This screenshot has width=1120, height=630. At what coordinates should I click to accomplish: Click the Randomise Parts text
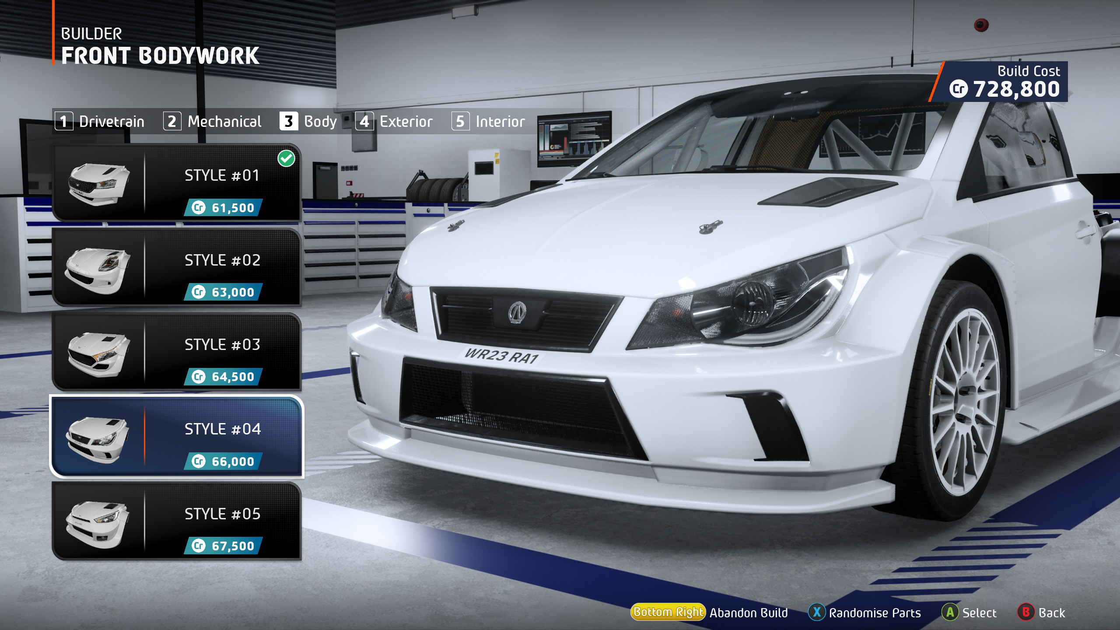(875, 613)
